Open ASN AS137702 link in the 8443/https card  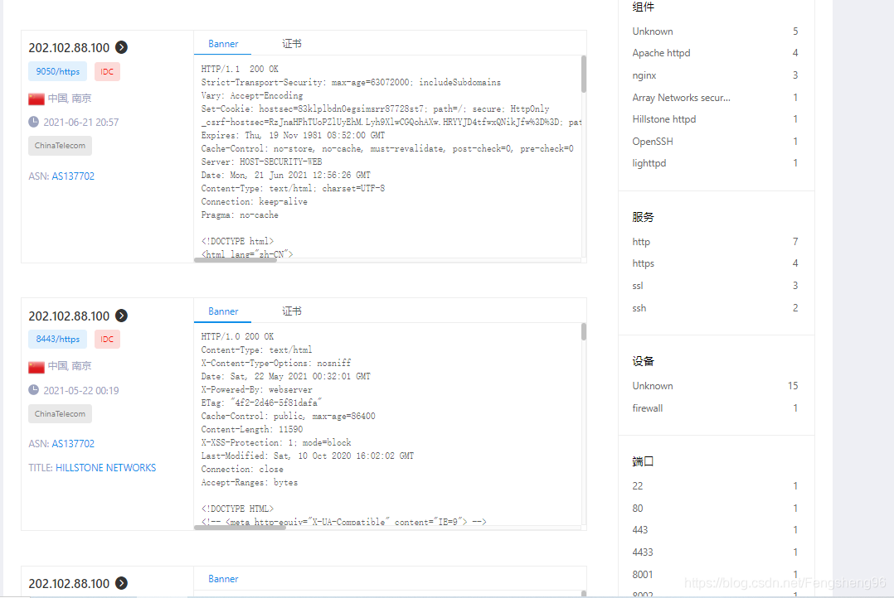tap(73, 444)
